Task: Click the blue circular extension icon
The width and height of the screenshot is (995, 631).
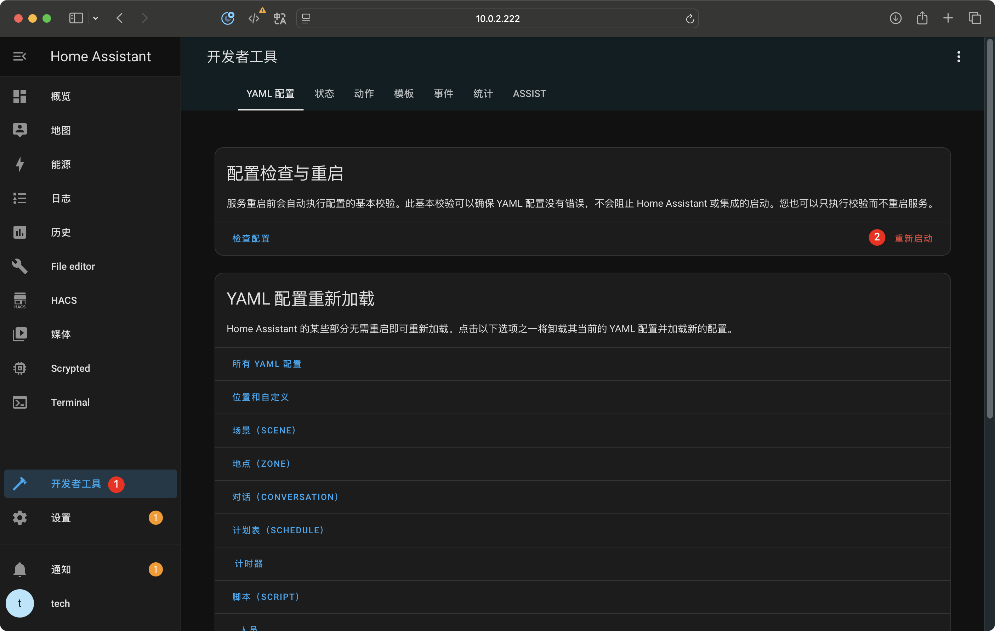Action: point(228,18)
